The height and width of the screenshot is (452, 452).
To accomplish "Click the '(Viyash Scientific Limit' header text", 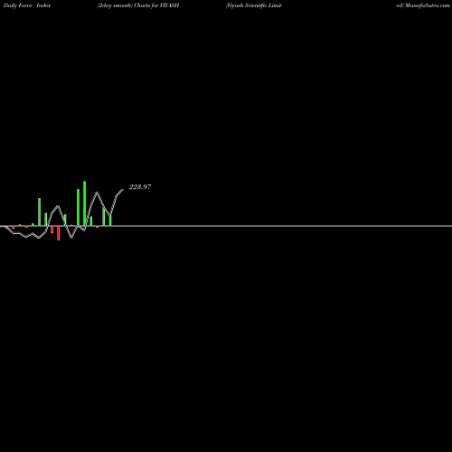I will (x=253, y=5).
